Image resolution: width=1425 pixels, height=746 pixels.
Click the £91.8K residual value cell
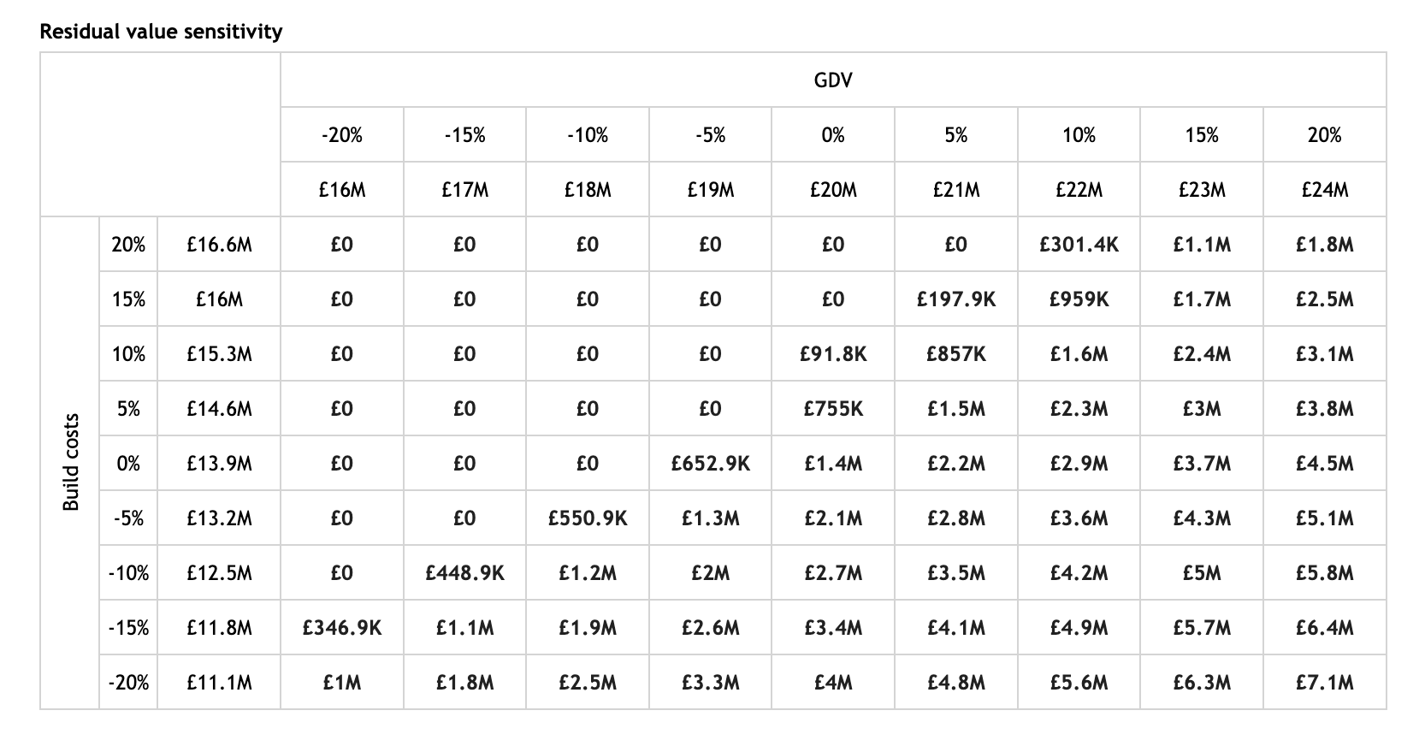click(x=832, y=354)
